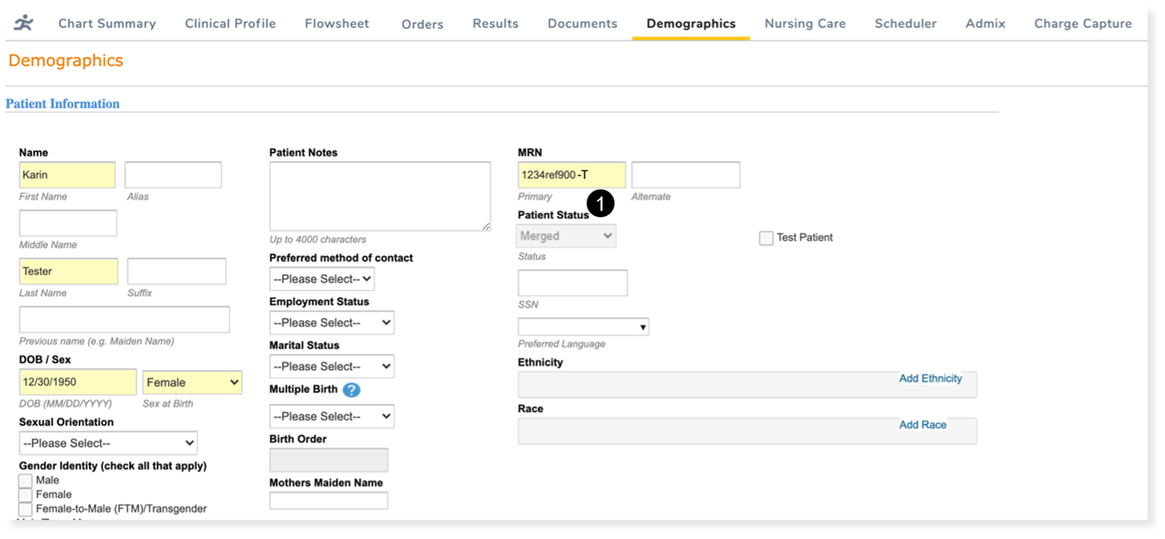Click into the Patient Notes text area
The height and width of the screenshot is (539, 1165).
(379, 196)
